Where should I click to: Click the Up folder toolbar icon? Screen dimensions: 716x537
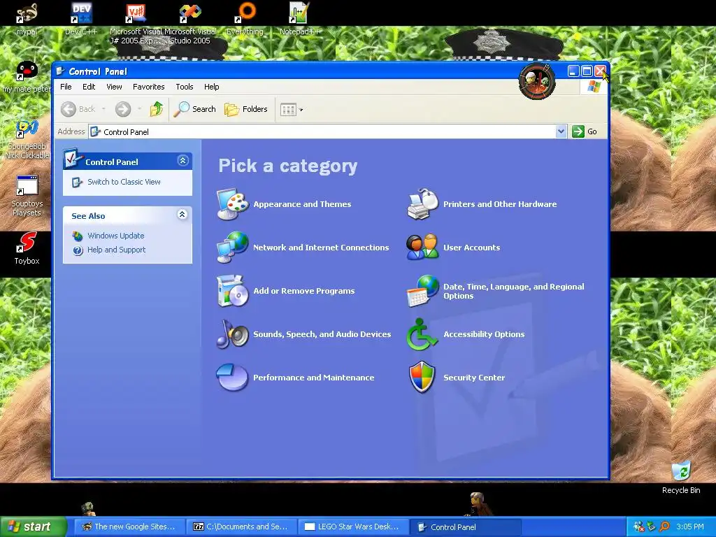click(156, 109)
